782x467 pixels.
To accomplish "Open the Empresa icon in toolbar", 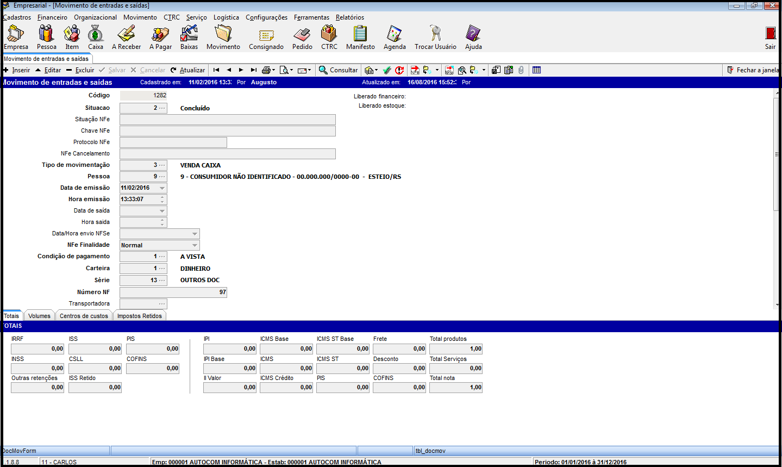I will click(x=15, y=38).
